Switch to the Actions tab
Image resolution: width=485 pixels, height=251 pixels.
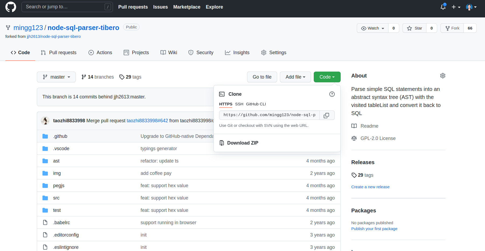pos(100,53)
